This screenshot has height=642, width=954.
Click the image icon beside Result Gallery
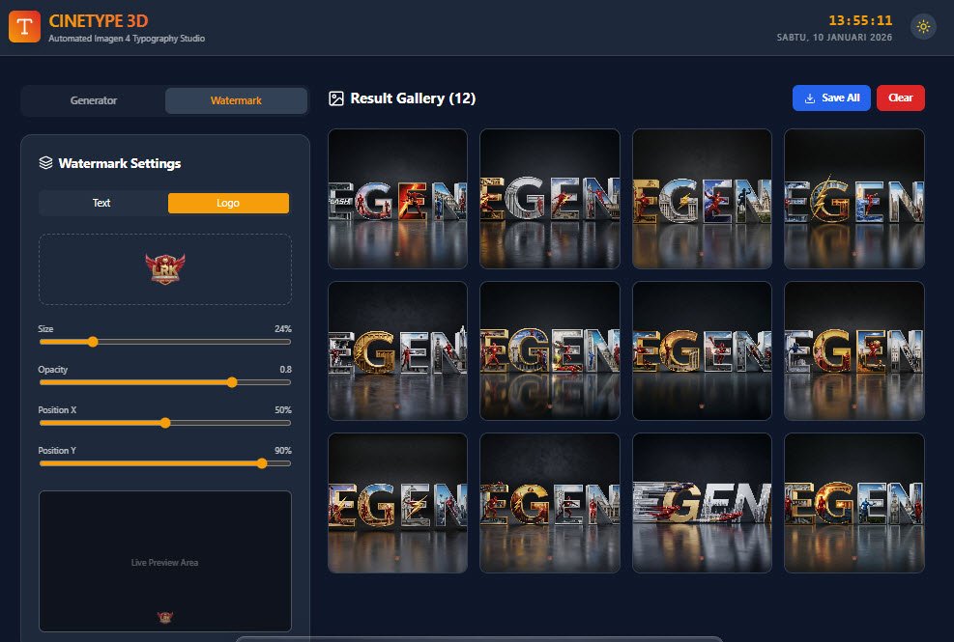[335, 98]
